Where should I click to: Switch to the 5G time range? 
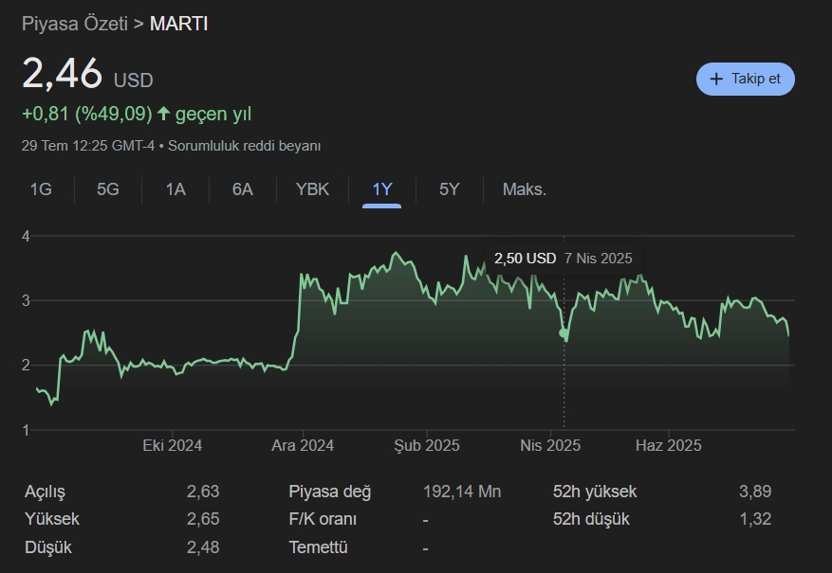pyautogui.click(x=106, y=189)
